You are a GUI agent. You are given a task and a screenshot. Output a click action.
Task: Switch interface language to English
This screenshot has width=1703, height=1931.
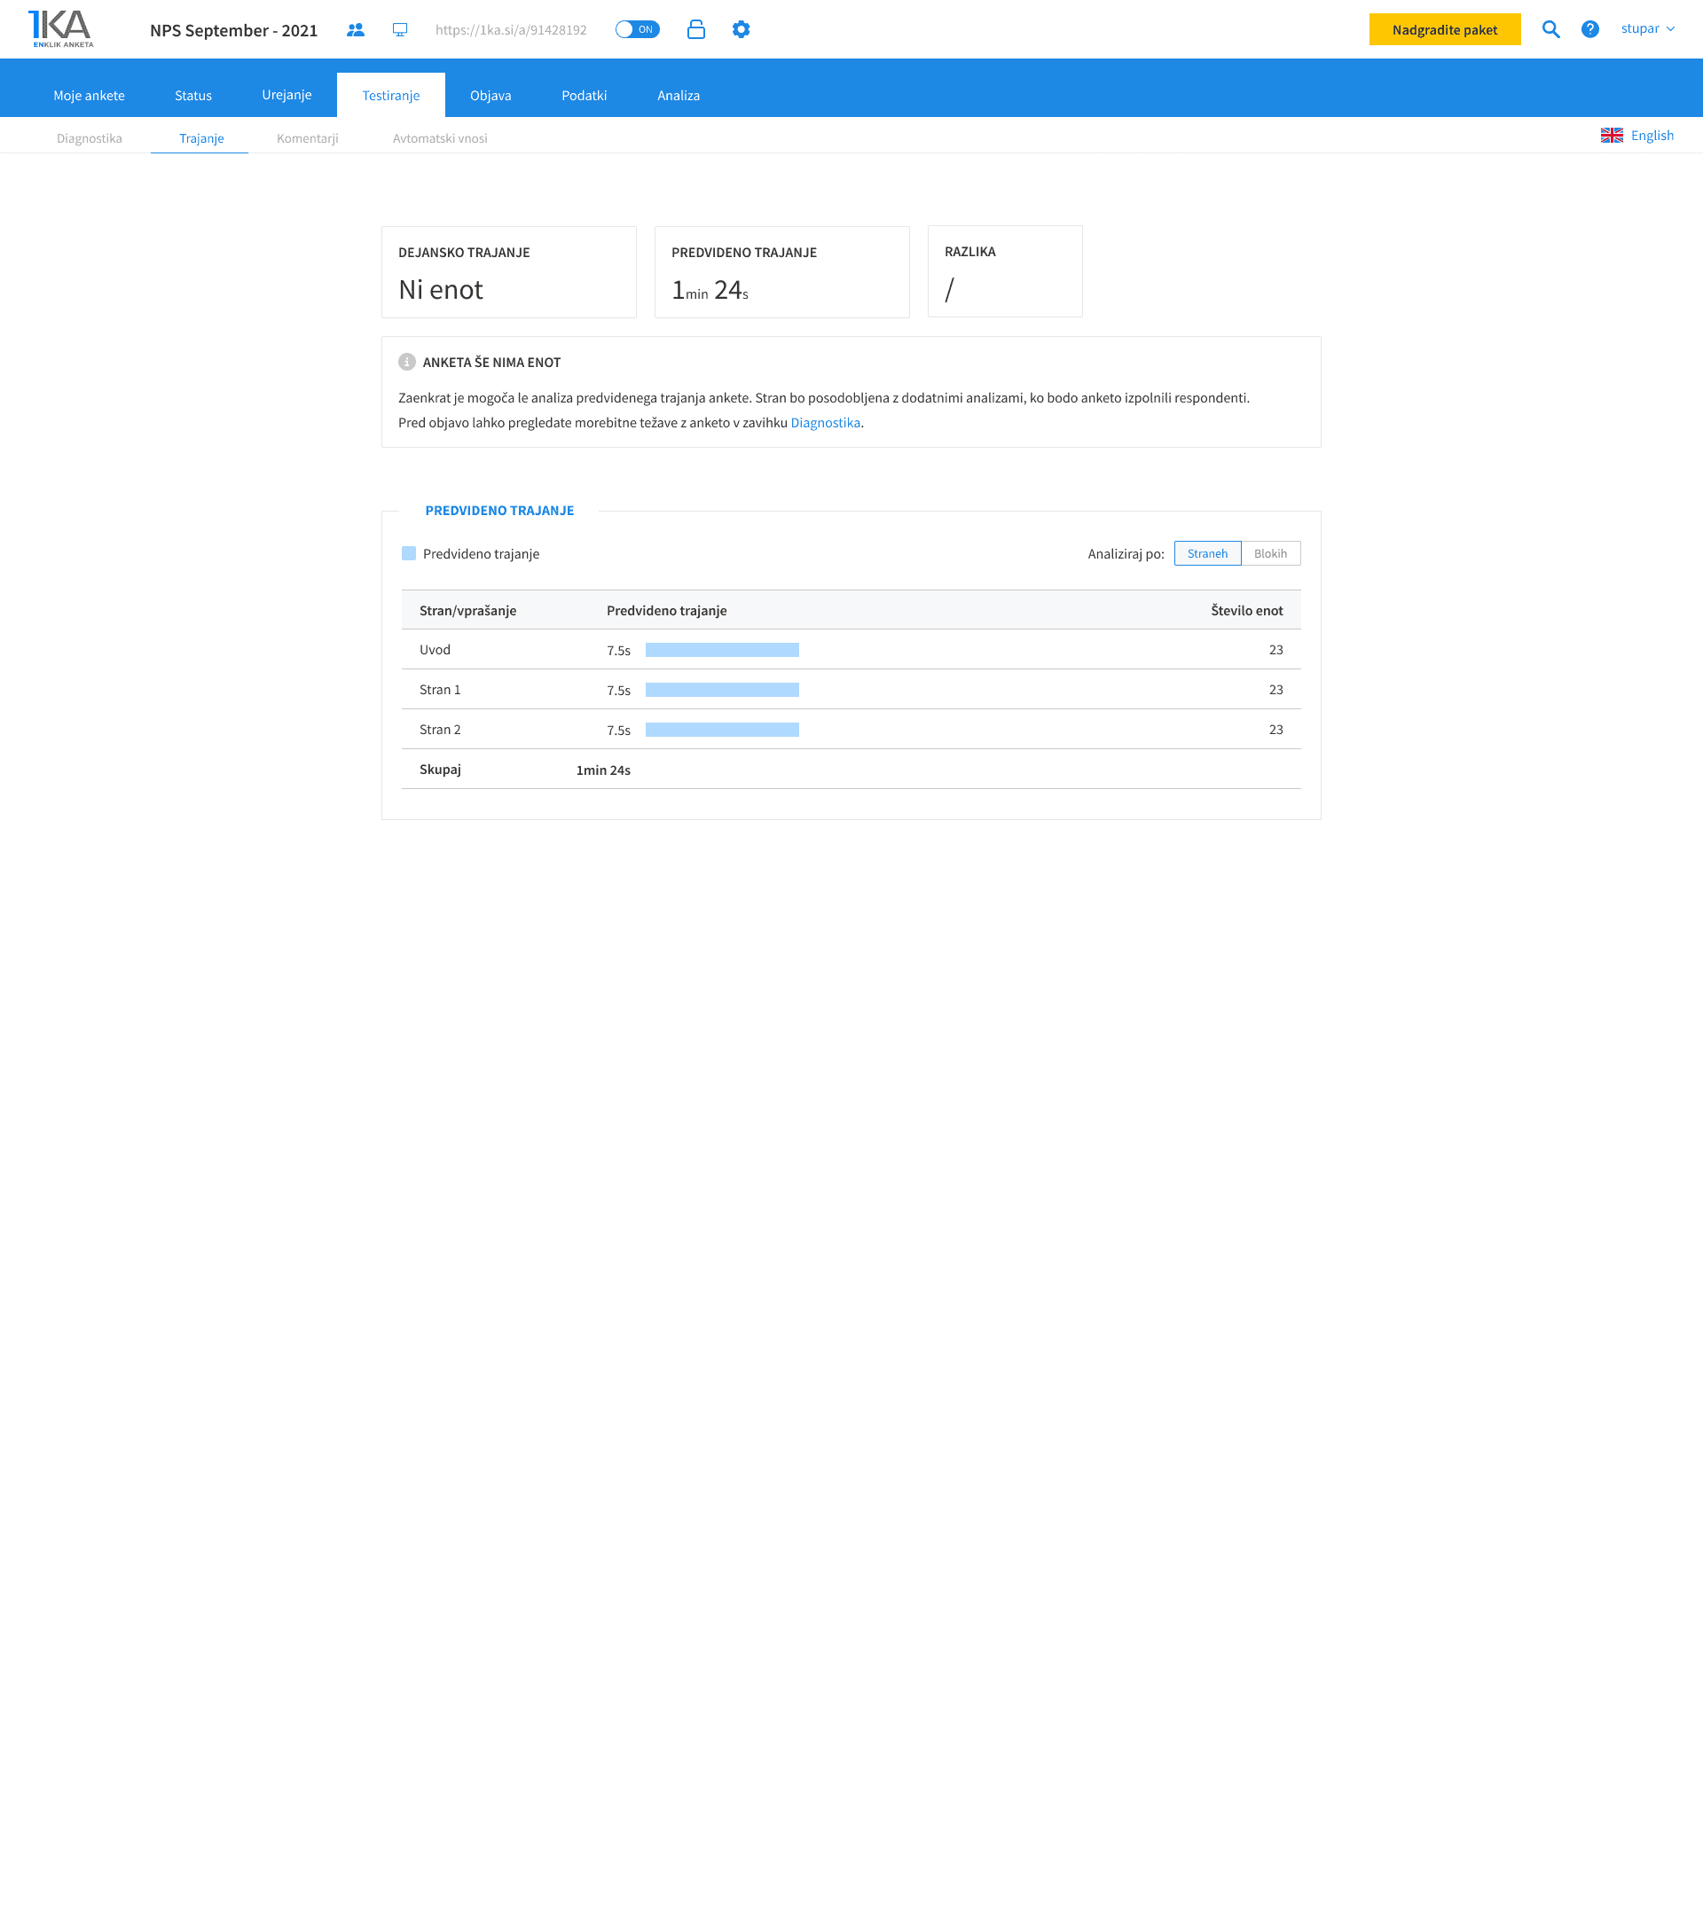1650,134
